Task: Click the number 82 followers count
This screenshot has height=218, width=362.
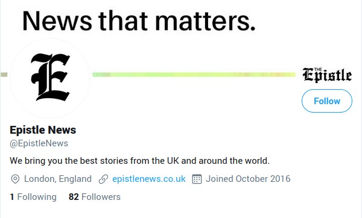Action: click(74, 197)
